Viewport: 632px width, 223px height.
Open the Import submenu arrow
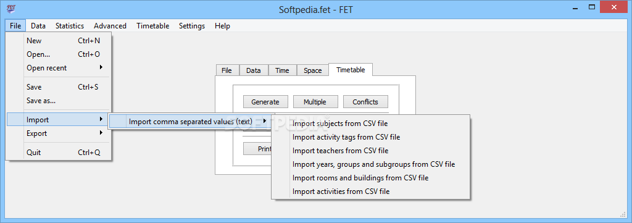pos(101,119)
